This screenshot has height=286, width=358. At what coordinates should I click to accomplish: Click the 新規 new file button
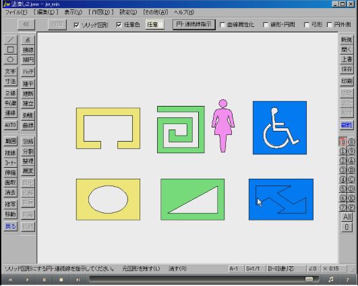pos(347,40)
